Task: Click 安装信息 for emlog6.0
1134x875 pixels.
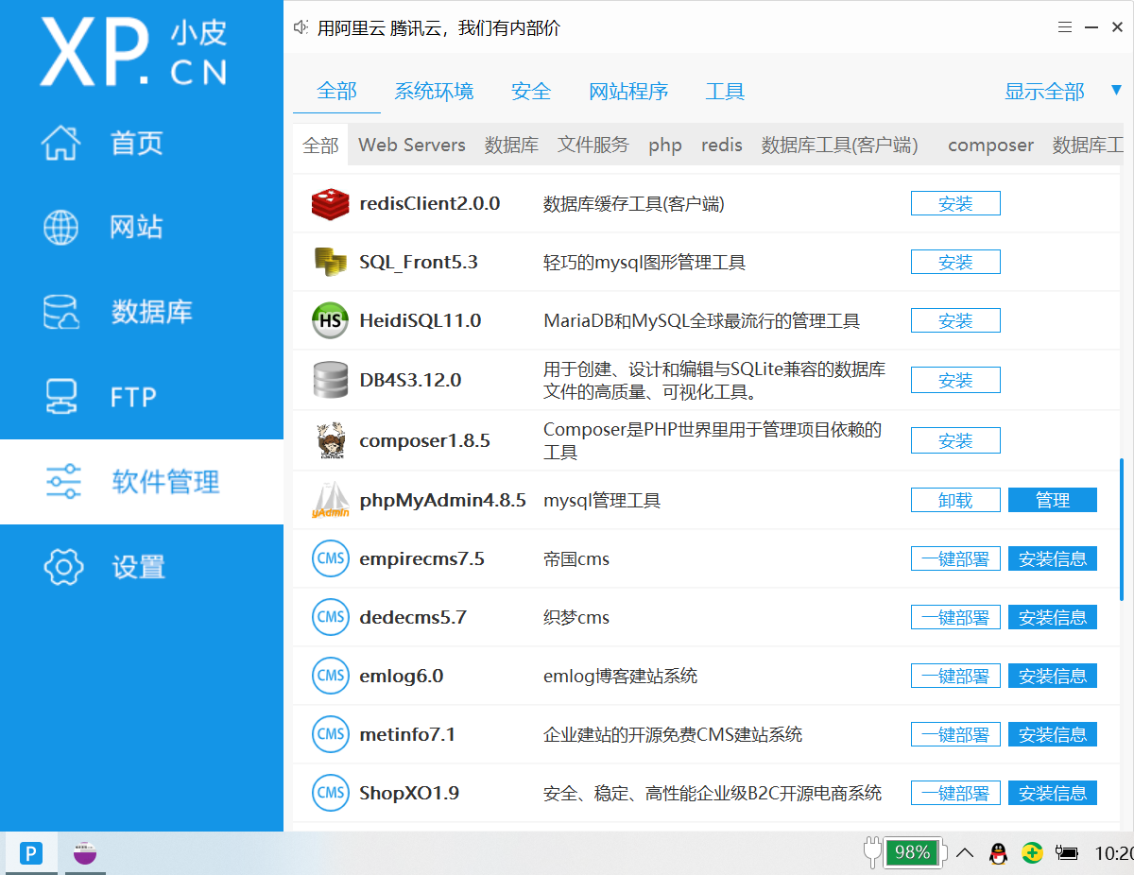Action: [x=1053, y=676]
